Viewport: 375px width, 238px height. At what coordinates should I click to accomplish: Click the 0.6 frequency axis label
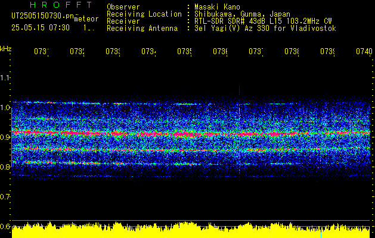5,226
